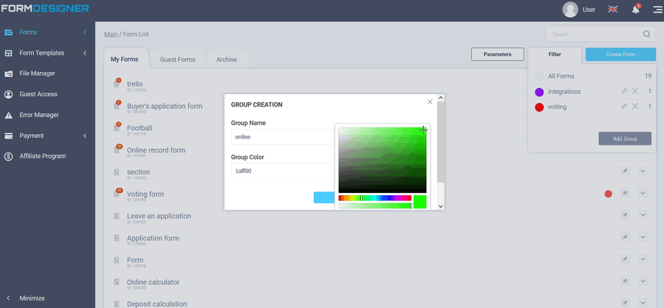Expand options for Voting form
664x308 pixels.
pyautogui.click(x=643, y=193)
